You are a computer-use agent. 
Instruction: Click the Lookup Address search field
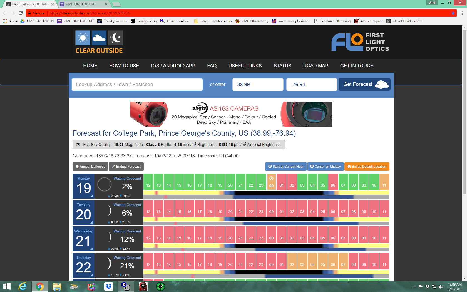coord(137,85)
